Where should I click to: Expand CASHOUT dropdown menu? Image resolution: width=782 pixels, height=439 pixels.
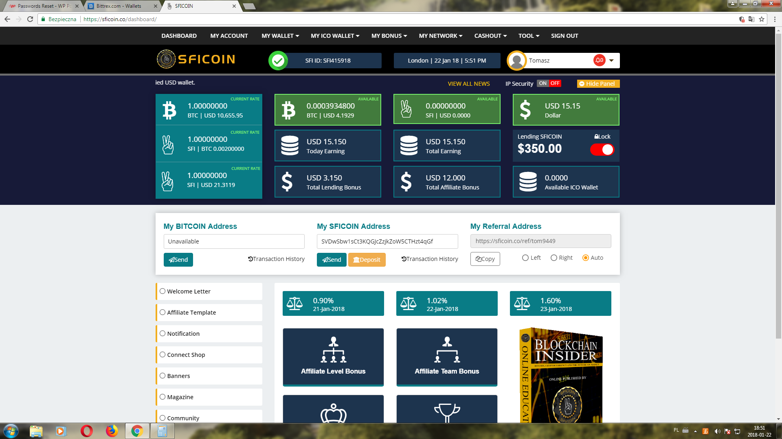pyautogui.click(x=490, y=36)
